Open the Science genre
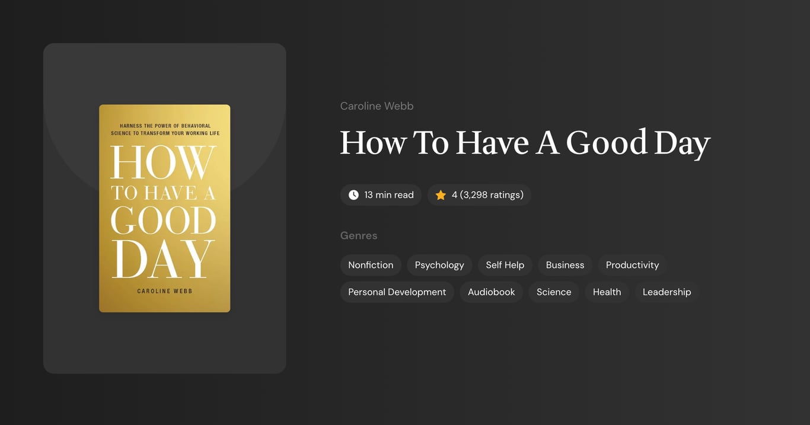Viewport: 810px width, 425px height. tap(553, 292)
